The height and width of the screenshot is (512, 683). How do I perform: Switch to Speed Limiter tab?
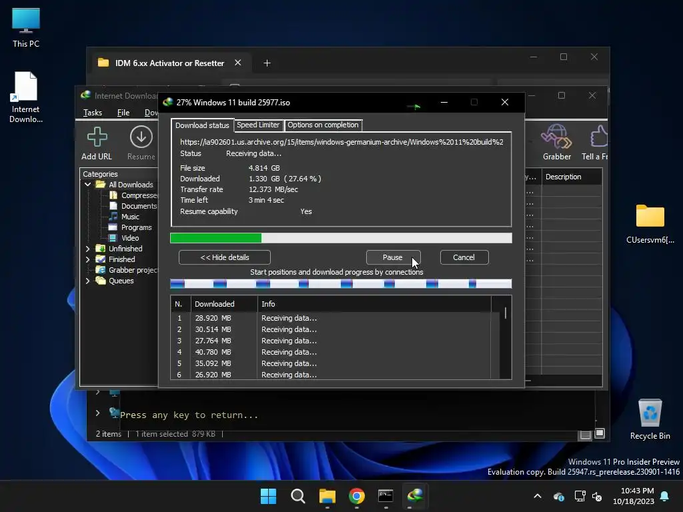pyautogui.click(x=258, y=125)
